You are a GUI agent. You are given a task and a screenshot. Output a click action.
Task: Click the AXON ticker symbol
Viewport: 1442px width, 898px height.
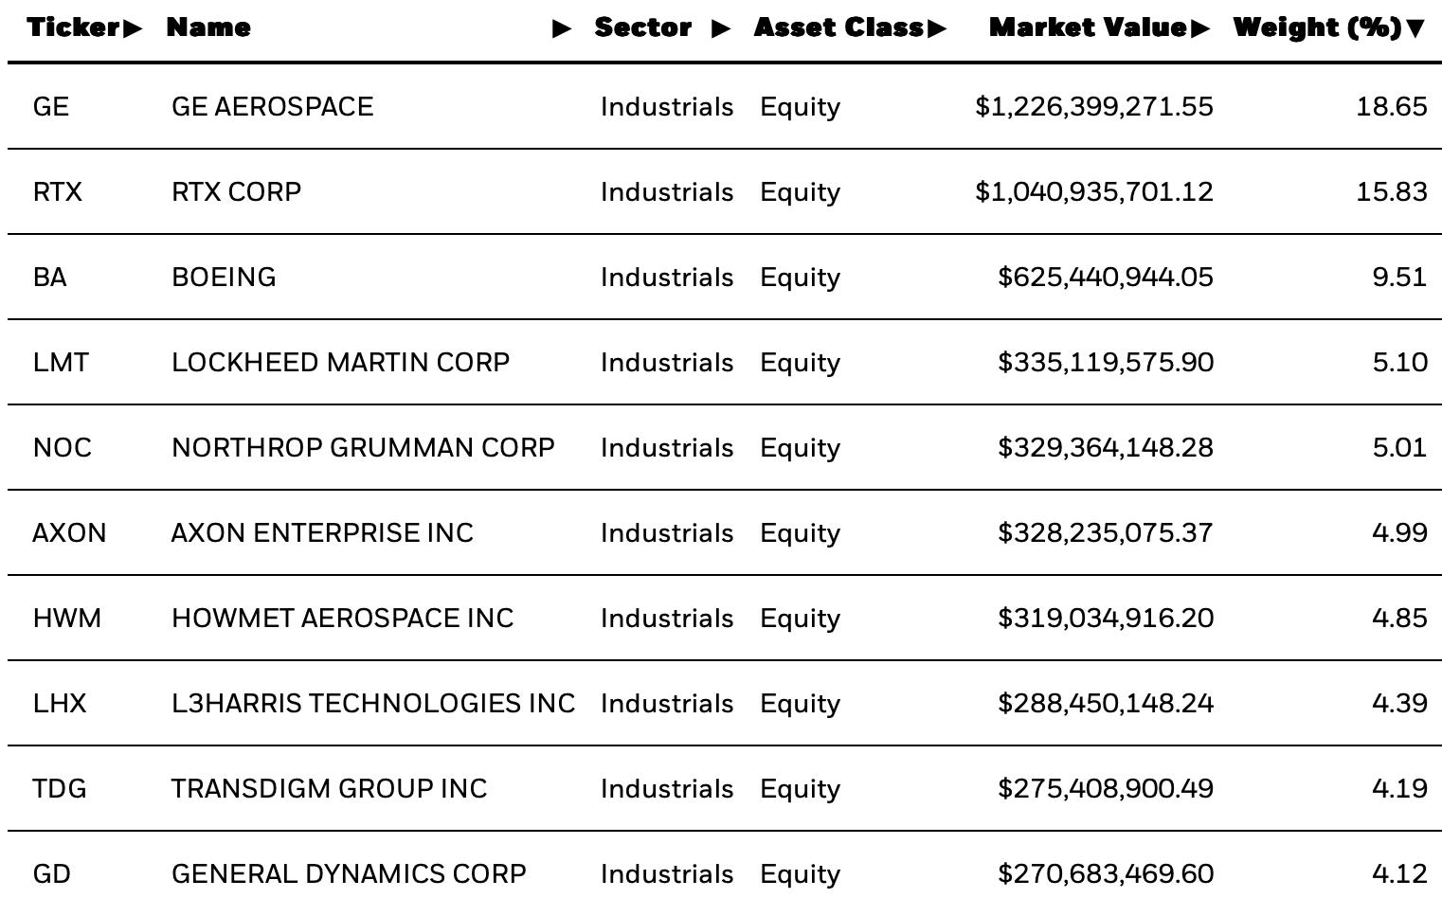[x=69, y=532]
